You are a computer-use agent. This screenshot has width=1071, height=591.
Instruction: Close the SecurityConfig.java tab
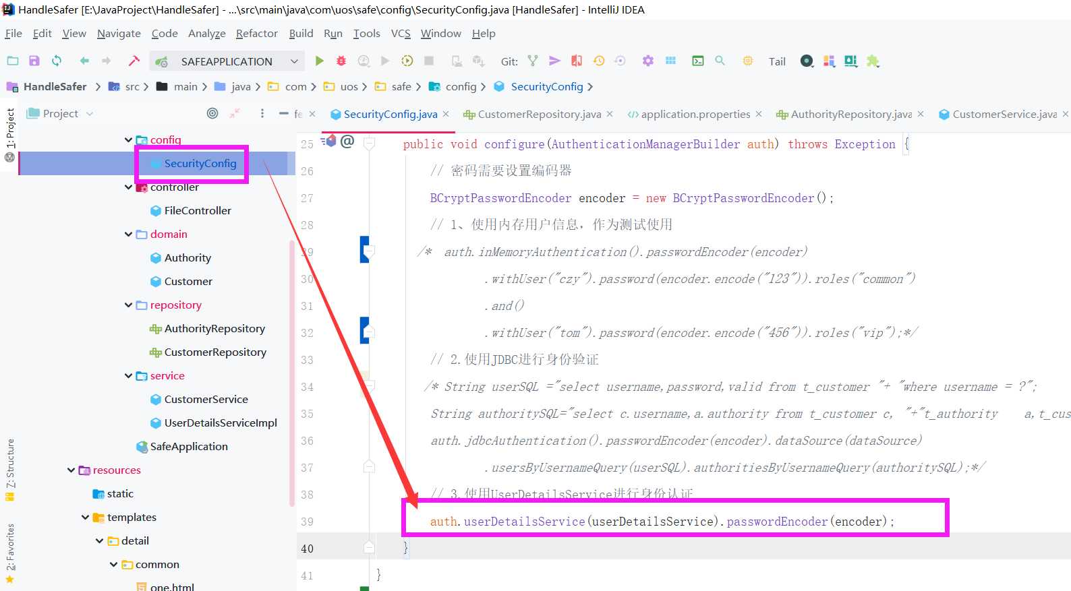coord(446,114)
